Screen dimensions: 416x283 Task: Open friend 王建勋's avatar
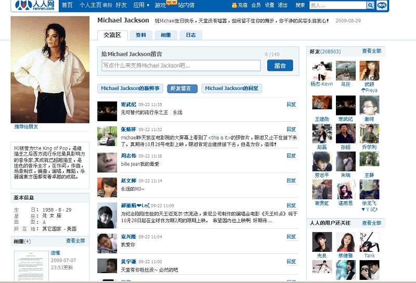point(322,102)
